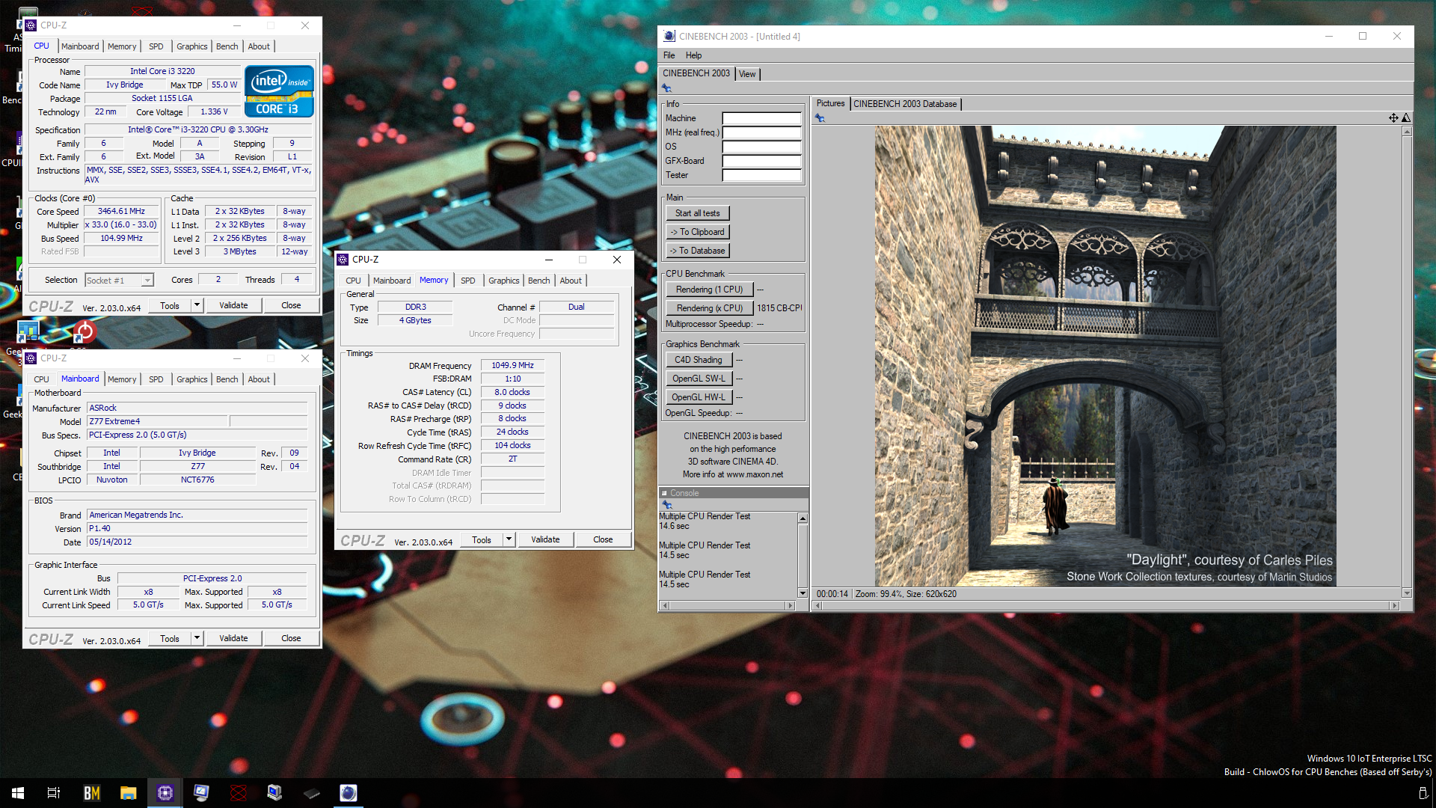Click Tools button in Mainboard CPU-Z window
The height and width of the screenshot is (808, 1436).
170,638
